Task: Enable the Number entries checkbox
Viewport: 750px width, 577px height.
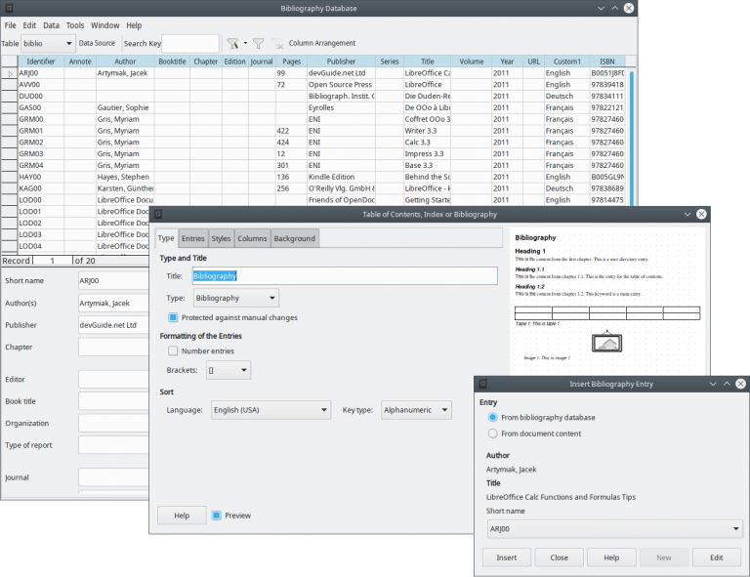Action: pyautogui.click(x=173, y=350)
